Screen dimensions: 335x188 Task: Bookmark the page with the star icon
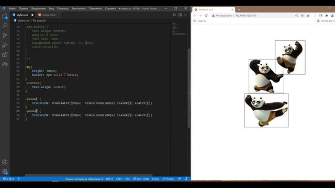[308, 16]
